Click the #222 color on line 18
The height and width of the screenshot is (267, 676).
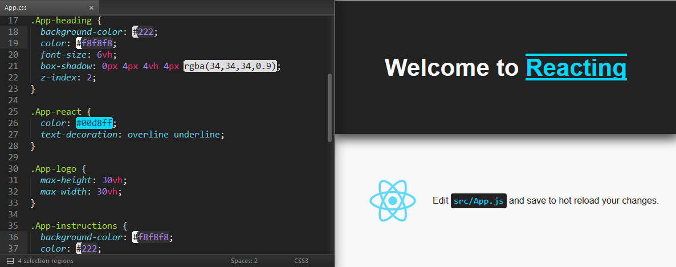(x=144, y=32)
